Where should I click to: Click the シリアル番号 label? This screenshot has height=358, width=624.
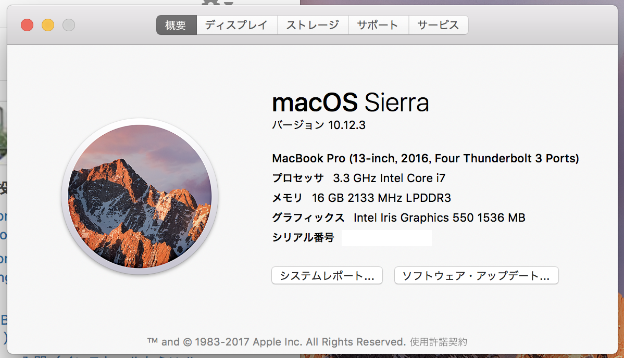point(303,237)
